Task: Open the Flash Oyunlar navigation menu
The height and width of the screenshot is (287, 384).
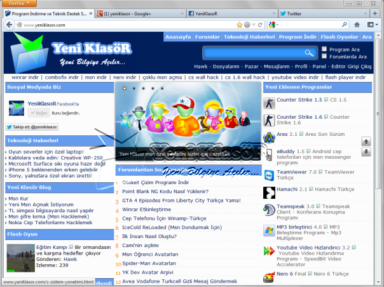Action: pos(339,37)
